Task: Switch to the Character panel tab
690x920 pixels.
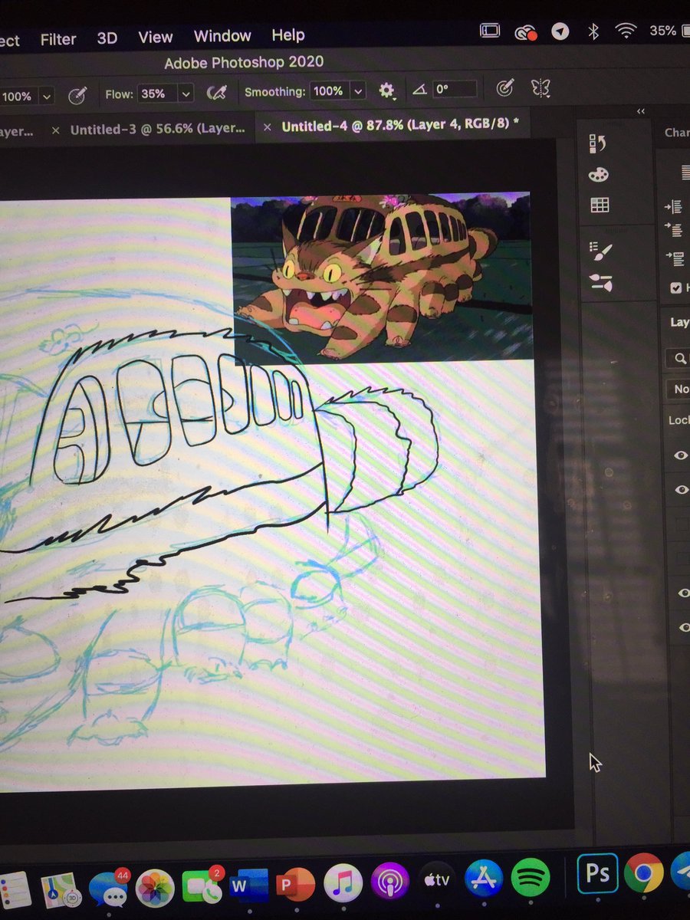Action: tap(677, 133)
